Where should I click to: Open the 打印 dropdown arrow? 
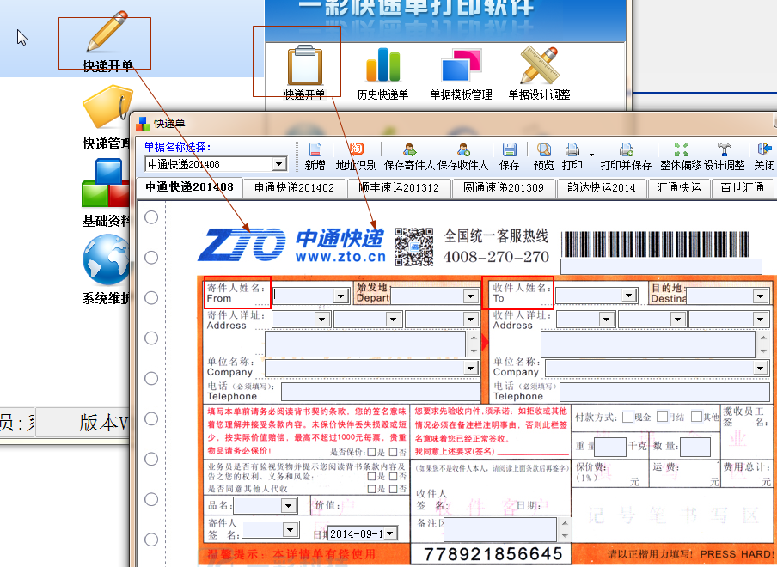point(591,155)
